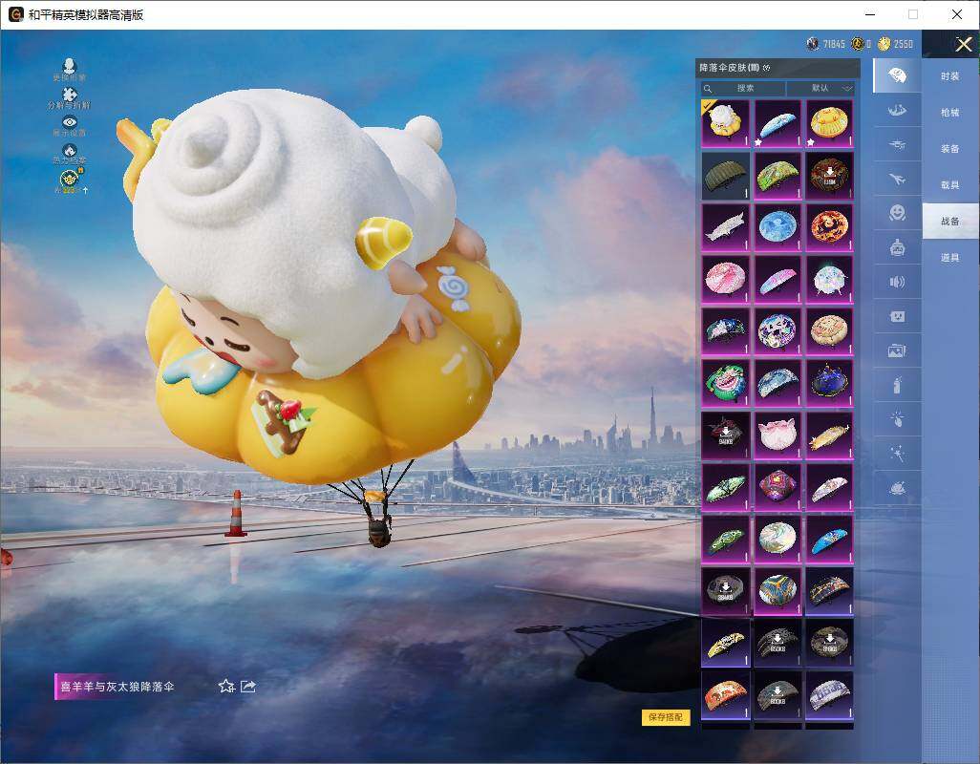Select the voice speaker sidebar icon
This screenshot has width=980, height=764.
click(897, 282)
